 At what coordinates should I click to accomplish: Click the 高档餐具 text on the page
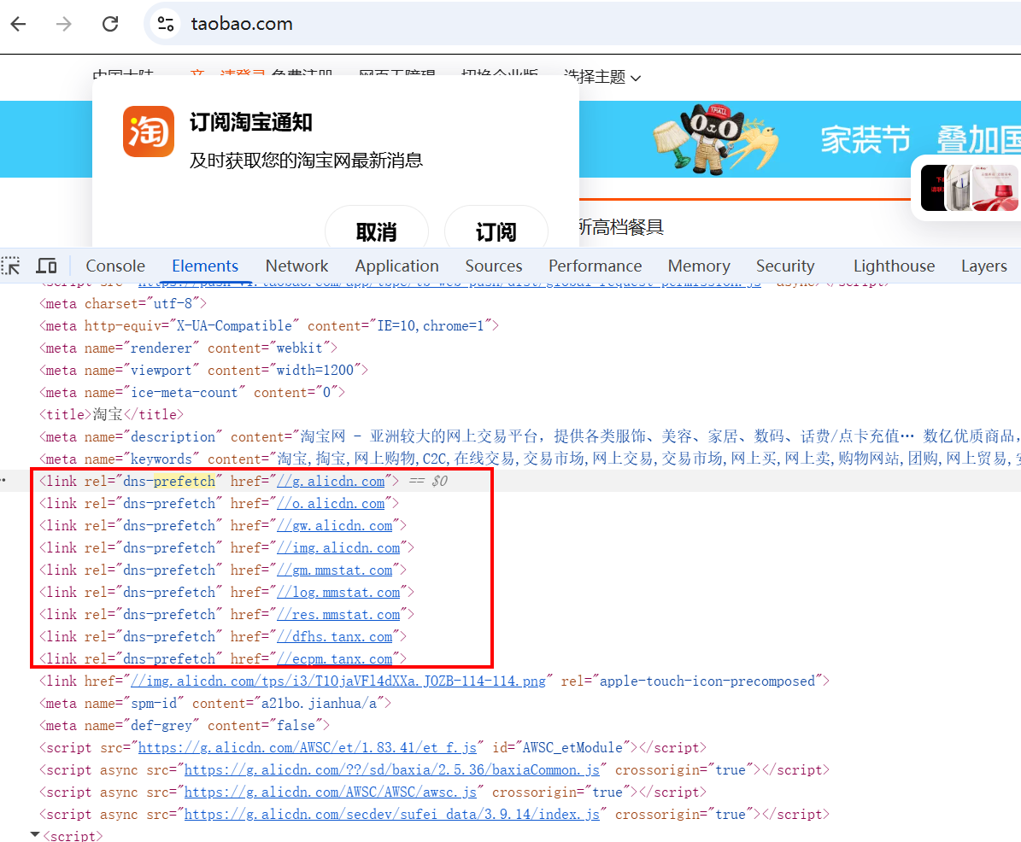pyautogui.click(x=628, y=227)
